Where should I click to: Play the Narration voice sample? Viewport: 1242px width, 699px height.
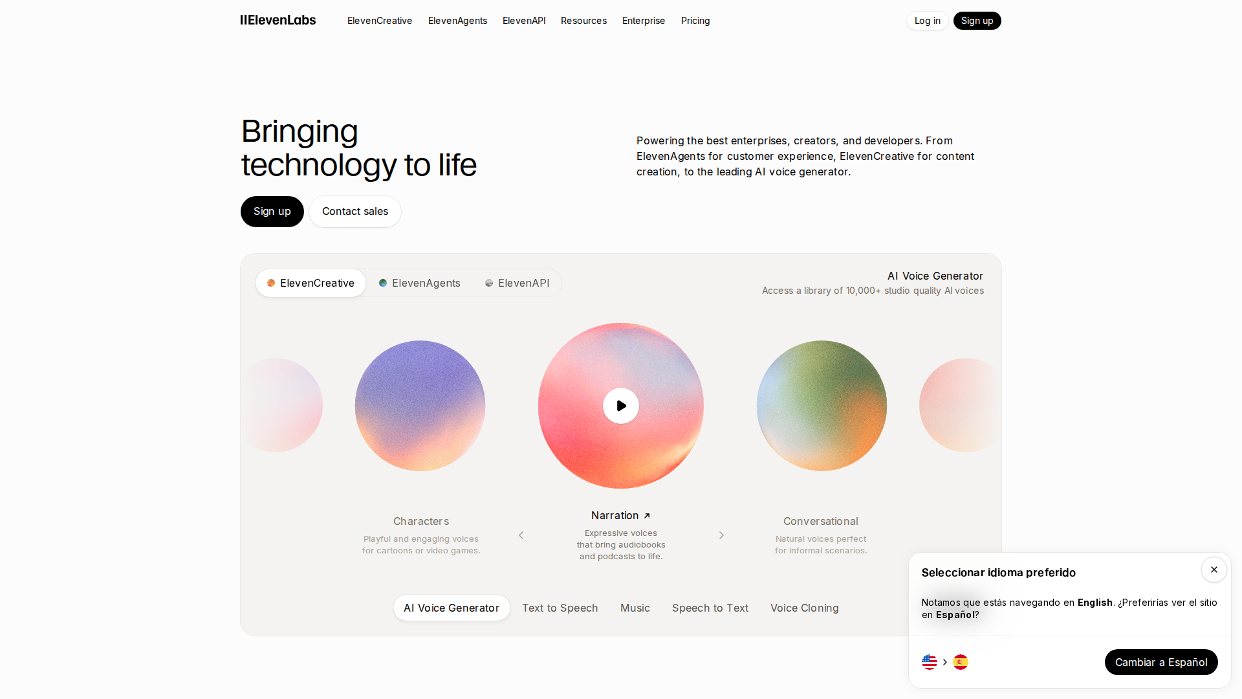(x=621, y=406)
